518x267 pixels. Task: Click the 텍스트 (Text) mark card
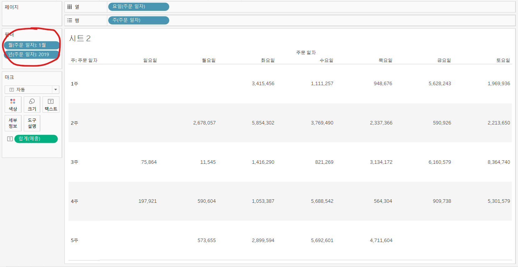51,104
